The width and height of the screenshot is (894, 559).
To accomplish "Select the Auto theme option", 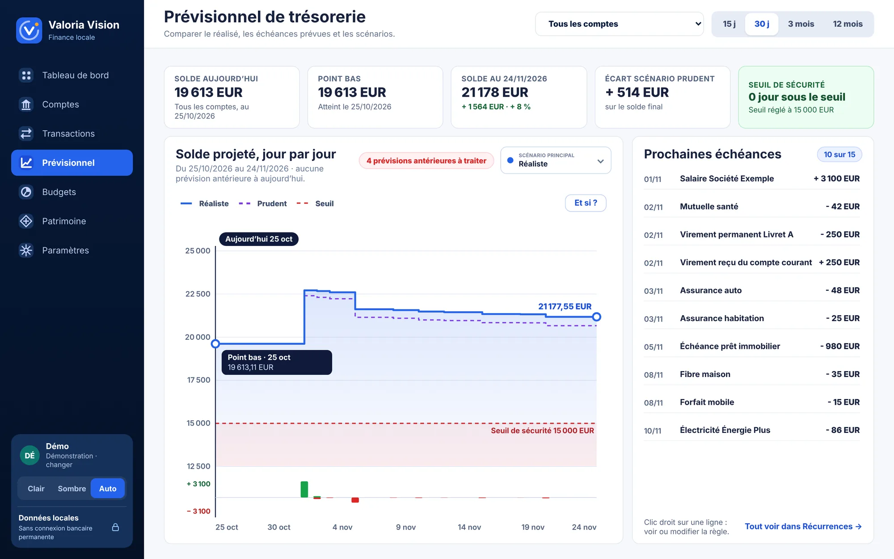I will pyautogui.click(x=108, y=488).
